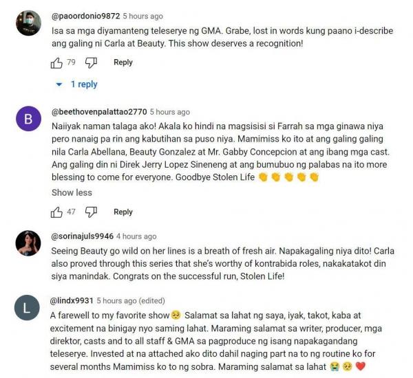Open @paoordonio9872 profile avatar

[x=28, y=23]
